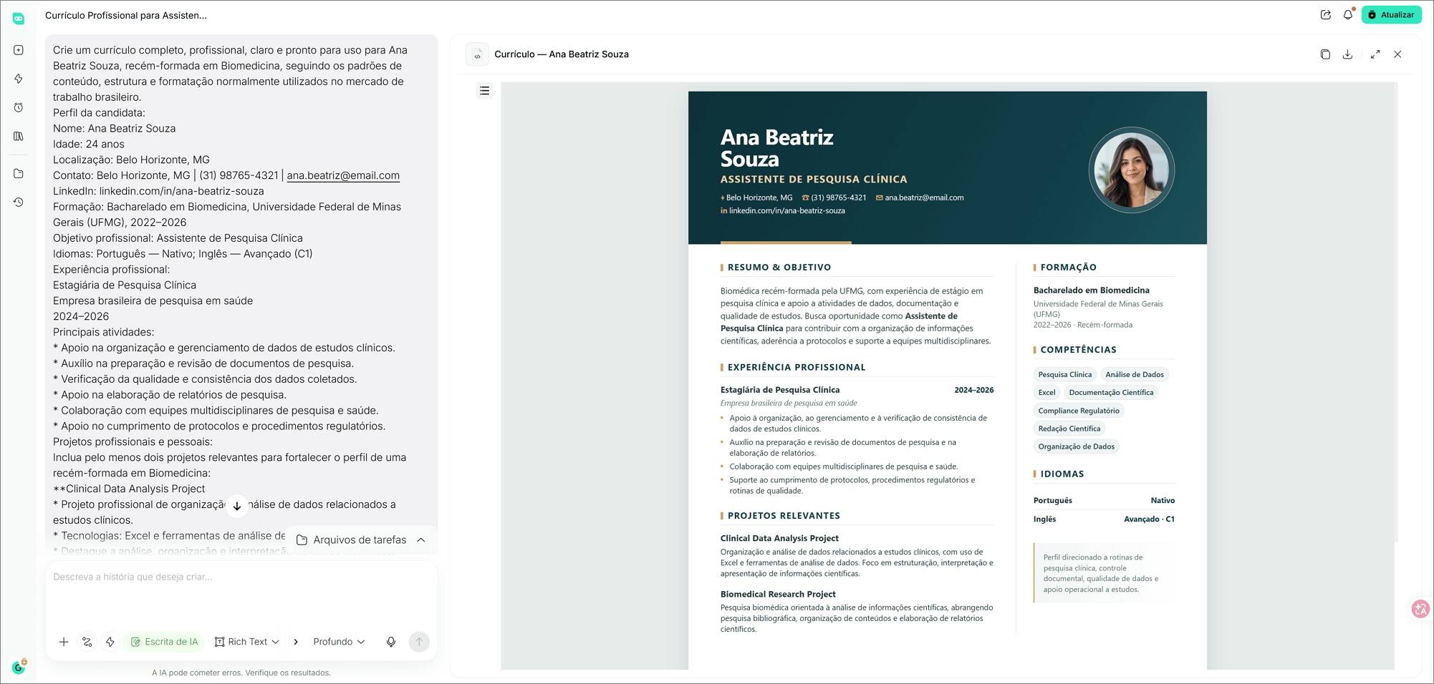Screen dimensions: 1434x684
Task: Click the EXPERIÊNCIA PROFISSIONAL heading
Action: pyautogui.click(x=797, y=367)
